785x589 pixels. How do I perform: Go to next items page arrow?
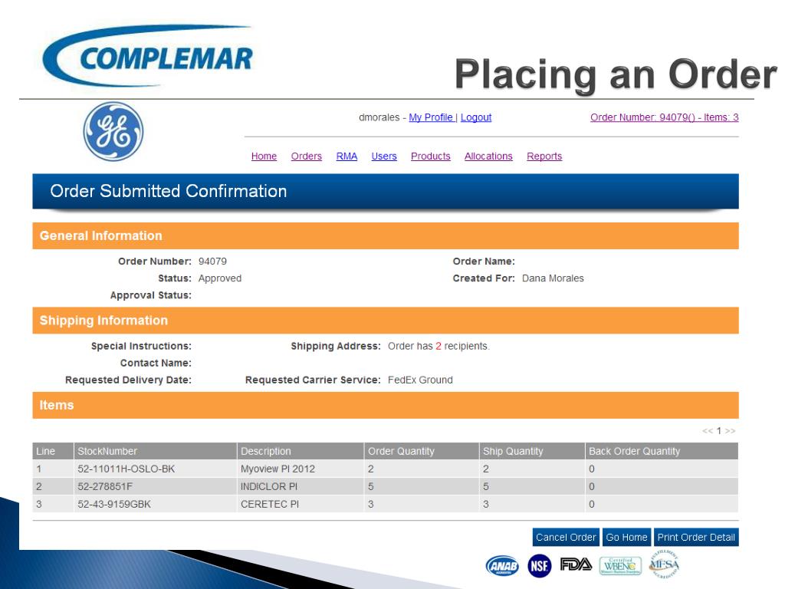730,431
